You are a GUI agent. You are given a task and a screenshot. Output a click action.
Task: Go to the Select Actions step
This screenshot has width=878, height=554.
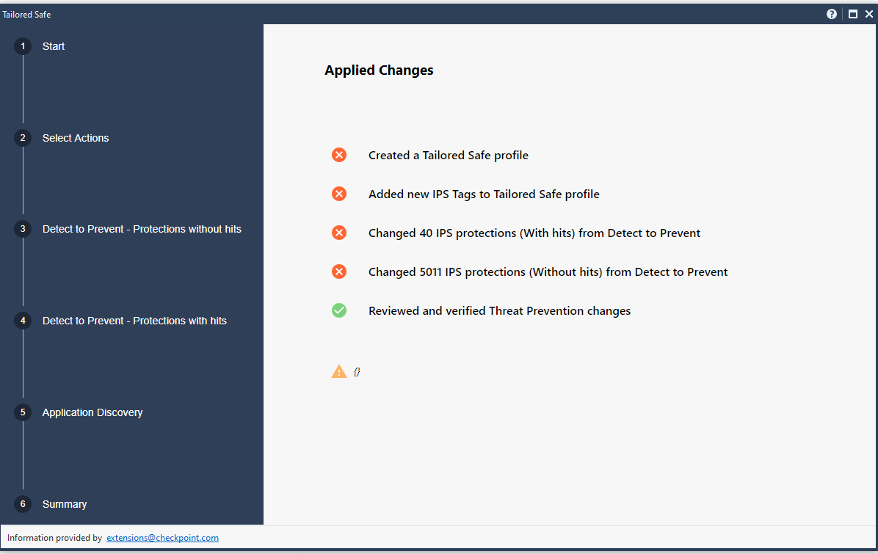tap(76, 138)
